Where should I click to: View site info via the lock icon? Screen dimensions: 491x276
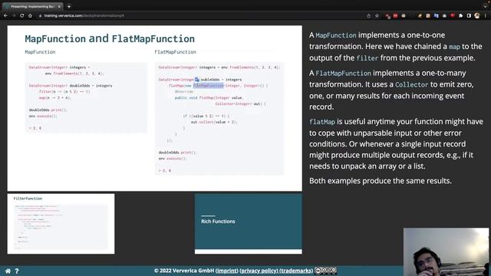tap(40, 15)
